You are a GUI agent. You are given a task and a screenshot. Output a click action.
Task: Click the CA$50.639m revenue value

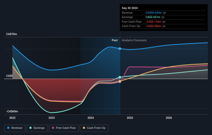click(x=154, y=13)
